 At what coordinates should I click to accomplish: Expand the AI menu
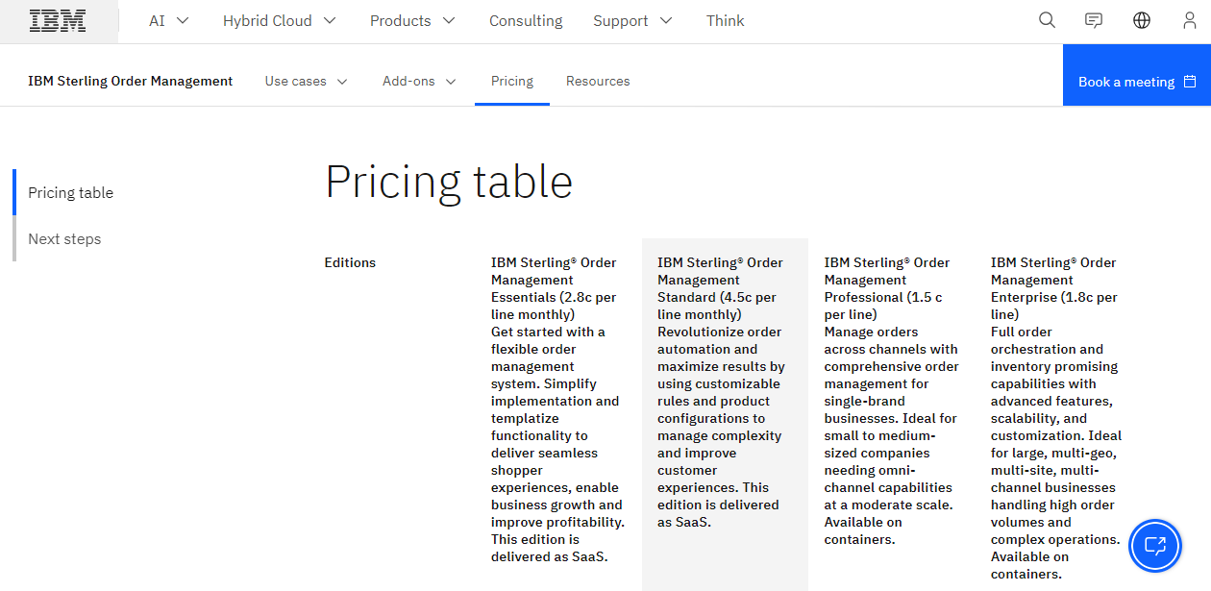(x=169, y=20)
